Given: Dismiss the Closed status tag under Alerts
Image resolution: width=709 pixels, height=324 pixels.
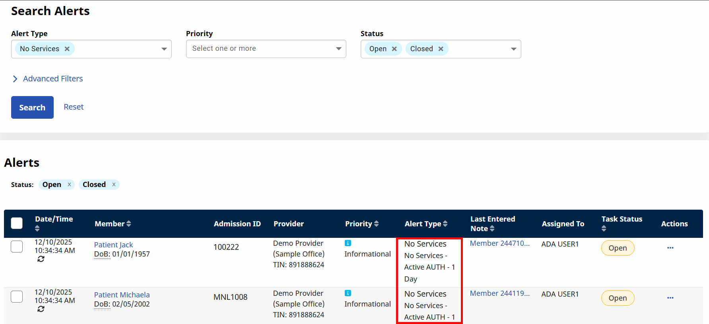Looking at the screenshot, I should coord(114,185).
